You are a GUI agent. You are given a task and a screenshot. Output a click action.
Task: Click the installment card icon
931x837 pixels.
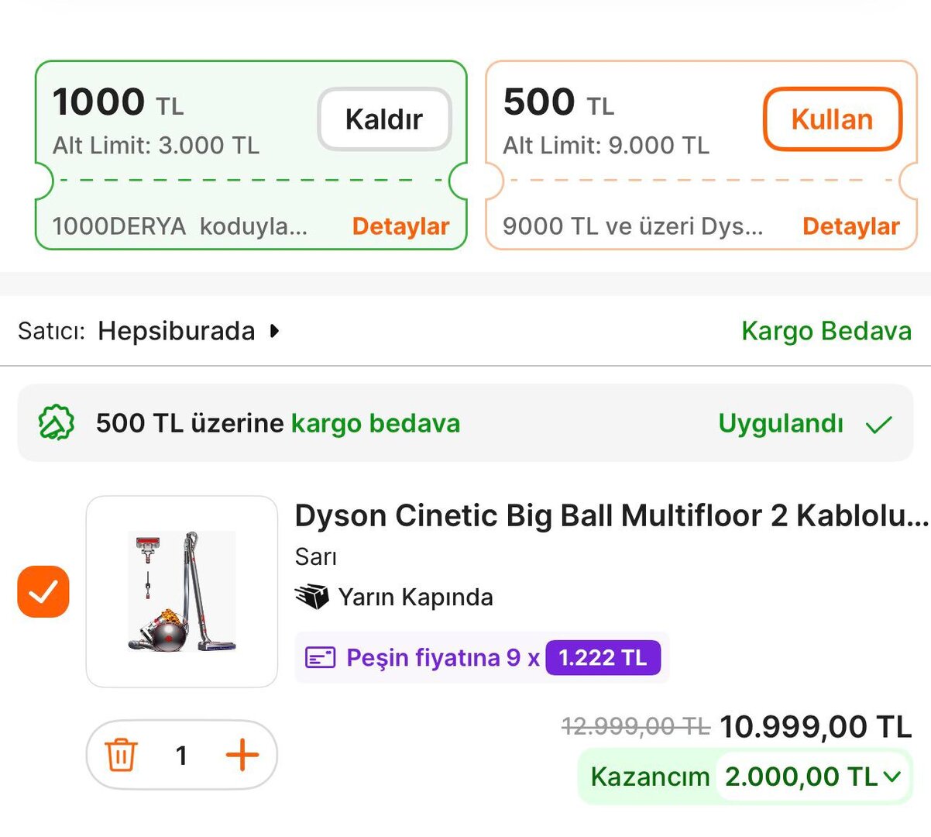(320, 658)
